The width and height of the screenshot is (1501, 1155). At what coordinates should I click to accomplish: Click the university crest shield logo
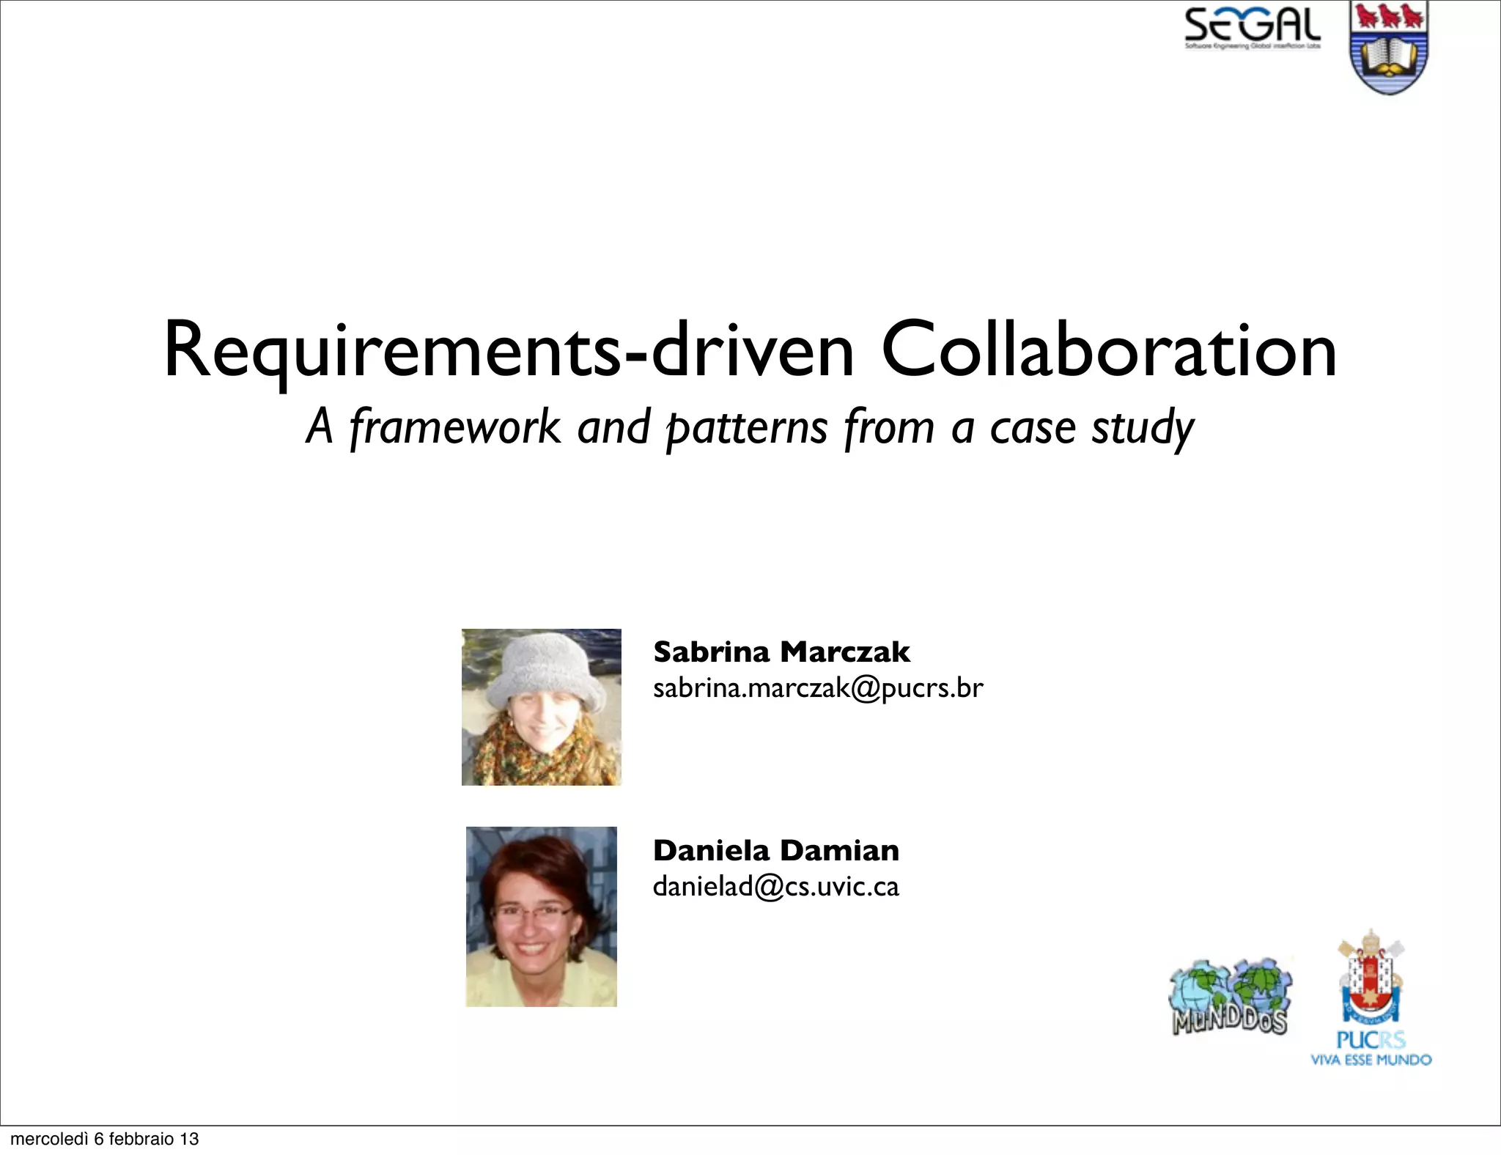pos(1389,48)
